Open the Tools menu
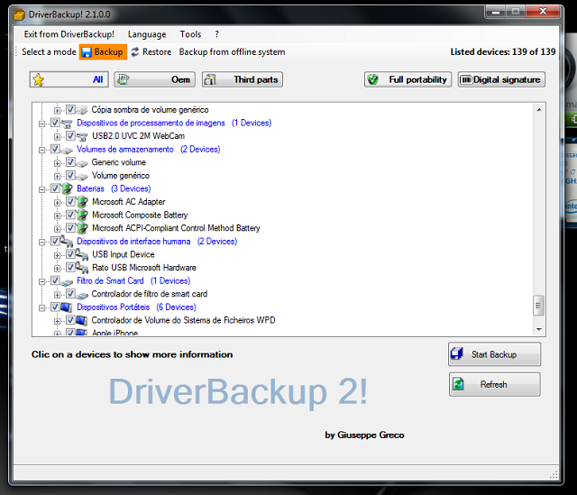 [x=190, y=34]
